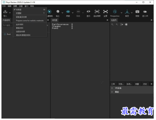Viewport: 156px width, 120px height.
Task: Click the Part Occurrences statistic text
Action: [60, 24]
